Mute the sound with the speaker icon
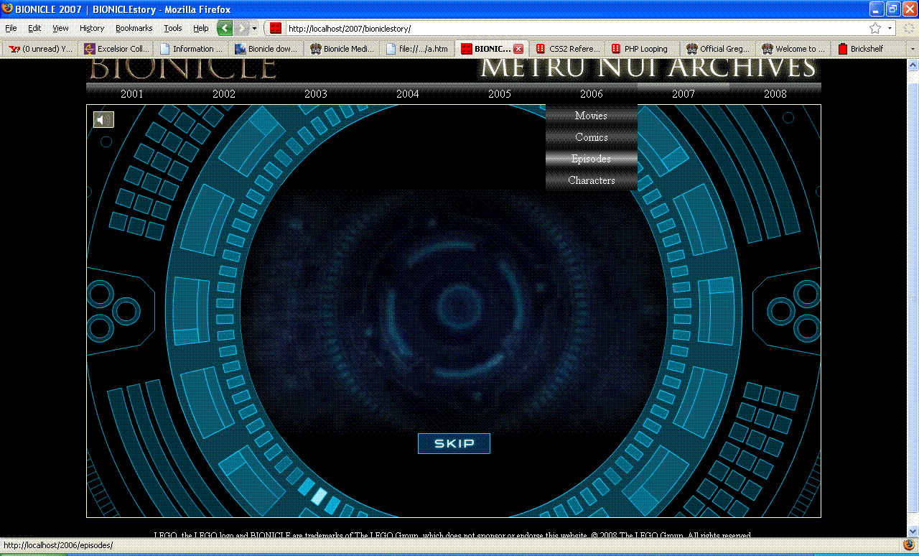 (103, 120)
